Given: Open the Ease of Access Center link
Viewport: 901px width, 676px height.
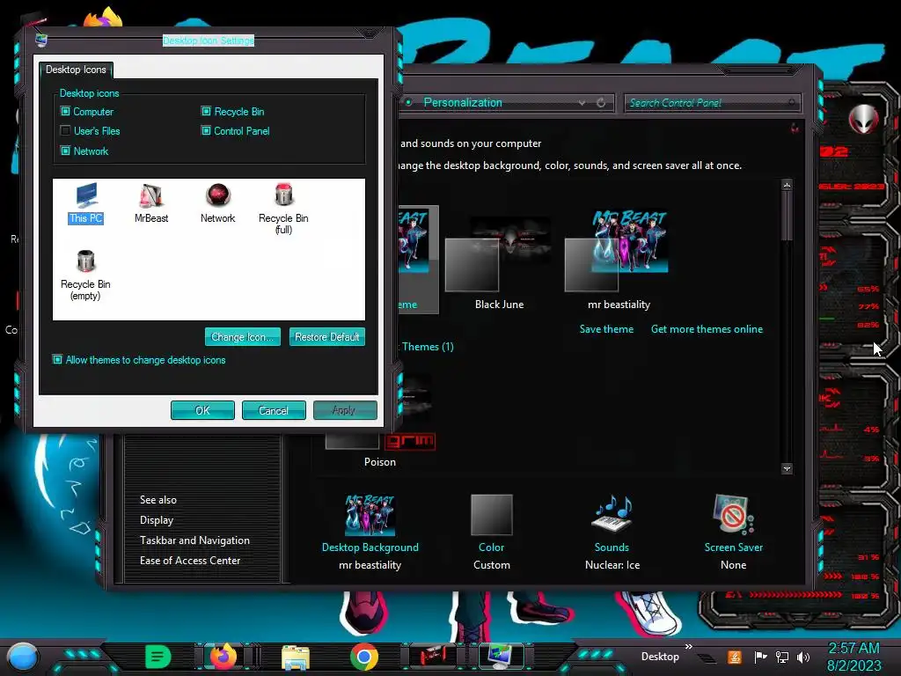Looking at the screenshot, I should pos(190,561).
